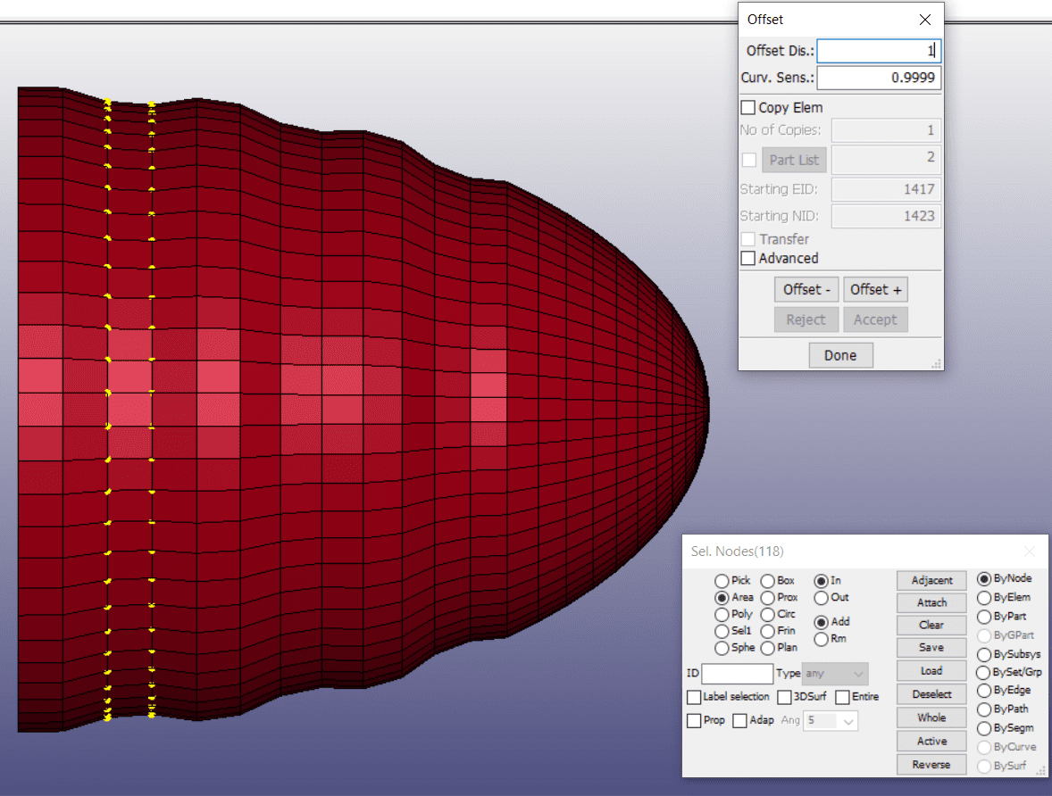Click the Offset - button

tap(807, 289)
